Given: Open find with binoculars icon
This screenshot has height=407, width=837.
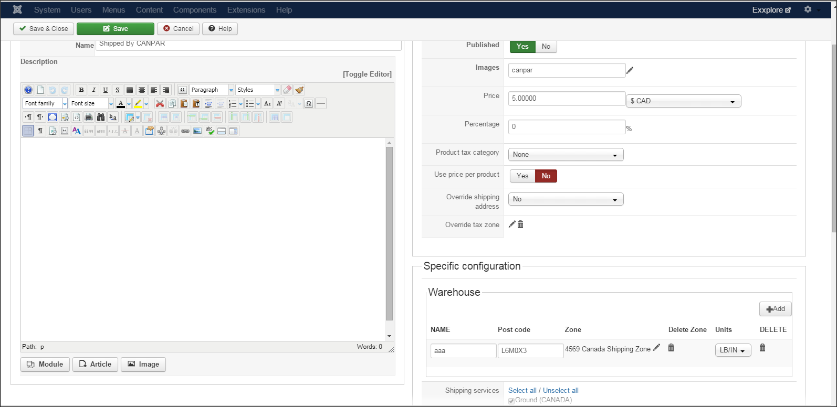Looking at the screenshot, I should point(101,117).
